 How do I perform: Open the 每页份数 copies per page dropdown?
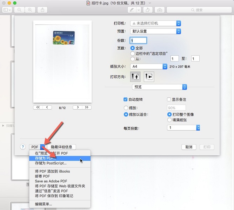(x=183, y=128)
